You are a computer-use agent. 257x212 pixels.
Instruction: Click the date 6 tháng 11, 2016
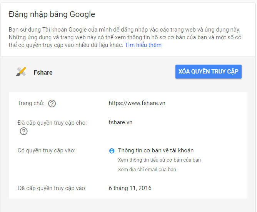(130, 188)
